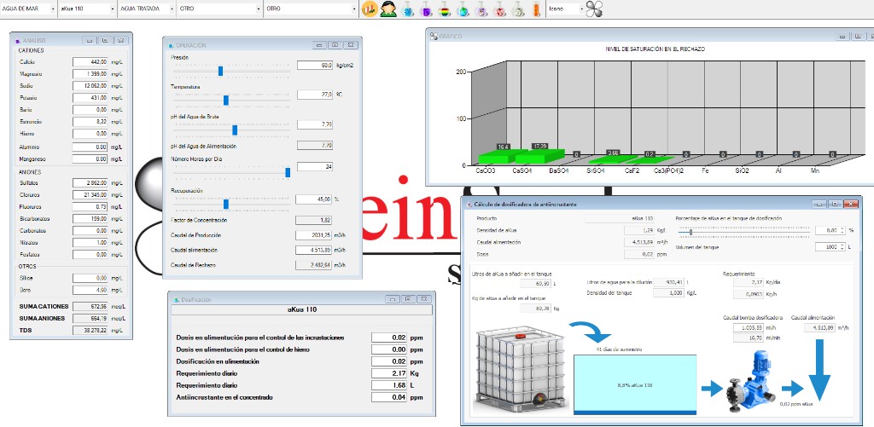Screen dimensions: 874x427
Task: Minimize the Operación window
Action: 319,45
